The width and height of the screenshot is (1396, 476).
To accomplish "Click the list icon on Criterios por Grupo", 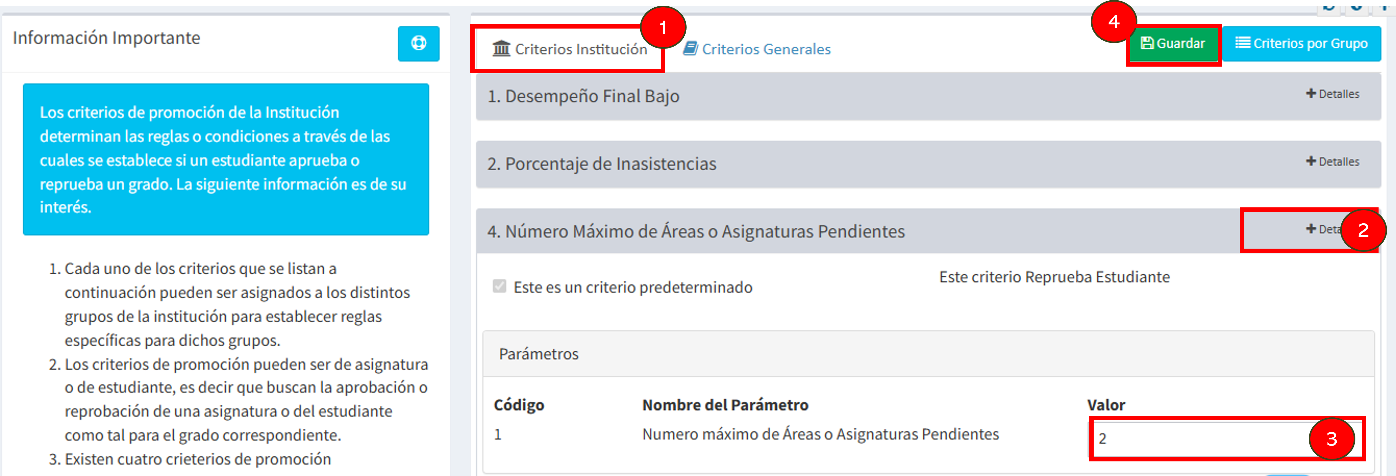I will click(x=1243, y=43).
